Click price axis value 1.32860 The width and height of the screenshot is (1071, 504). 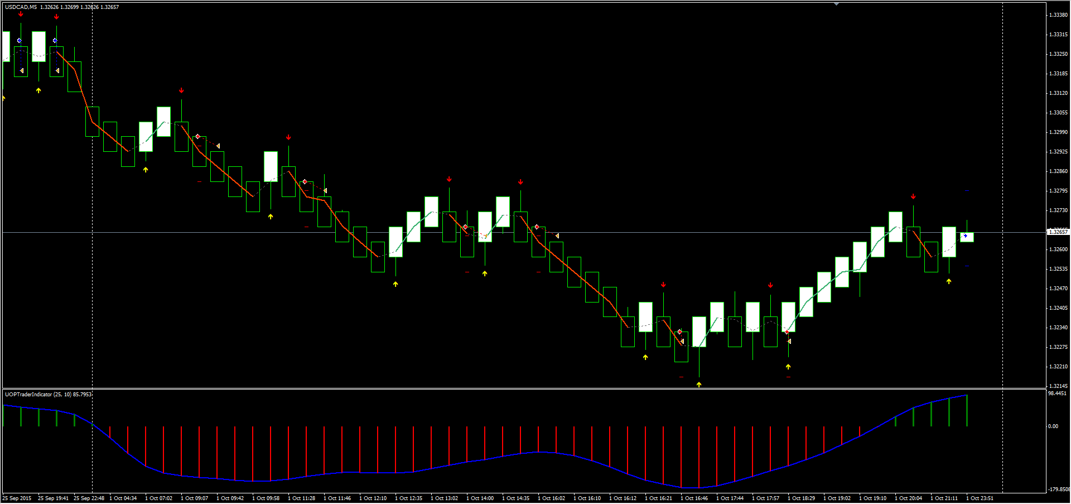[x=1059, y=171]
